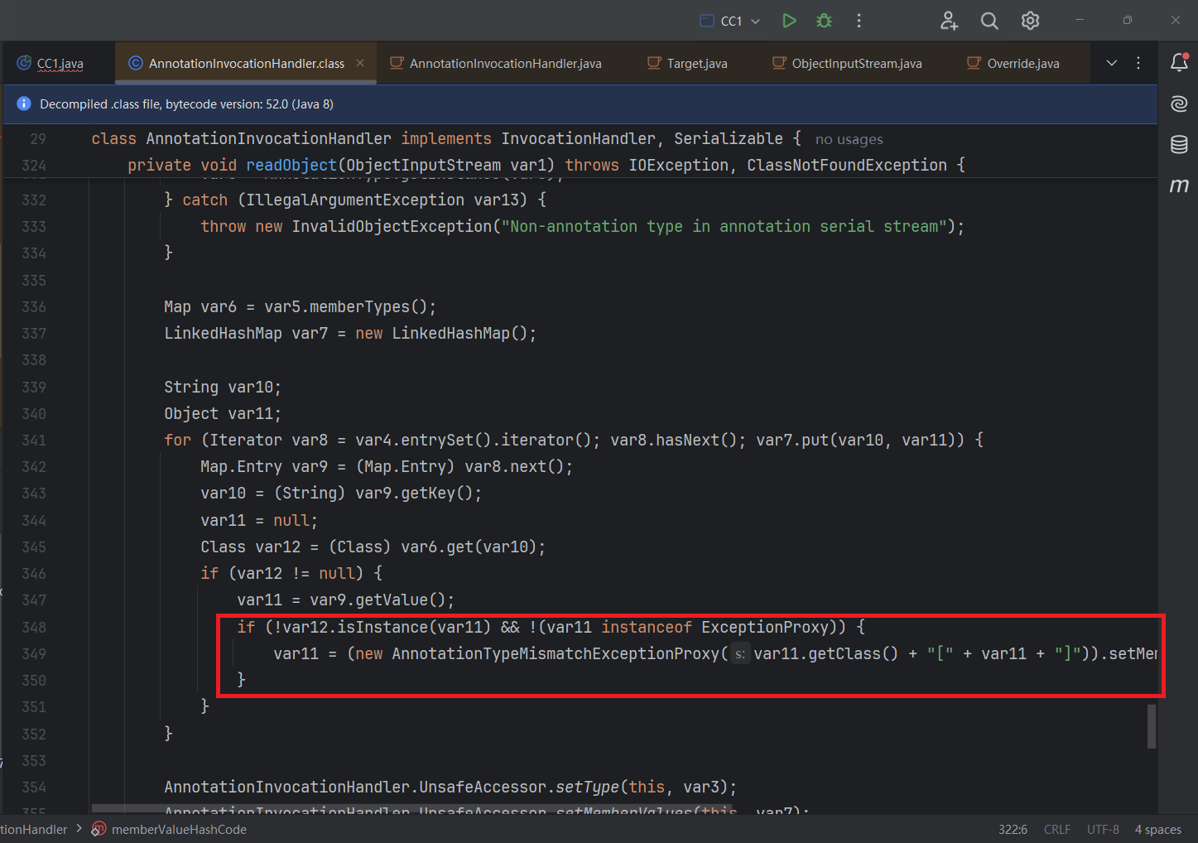Click InvalidObjectException on line 333
This screenshot has width=1198, height=843.
coord(392,226)
